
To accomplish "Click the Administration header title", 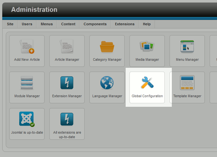I will coord(34,10).
